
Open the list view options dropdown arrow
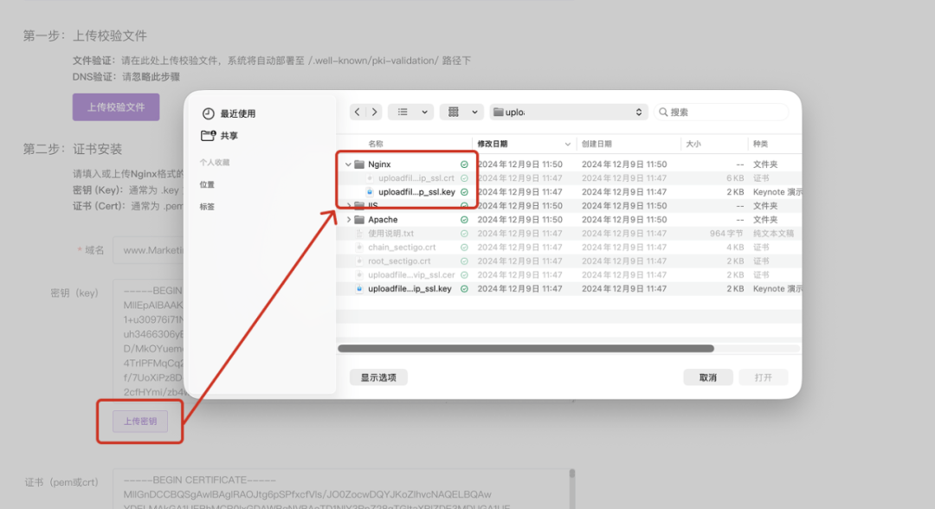[424, 112]
